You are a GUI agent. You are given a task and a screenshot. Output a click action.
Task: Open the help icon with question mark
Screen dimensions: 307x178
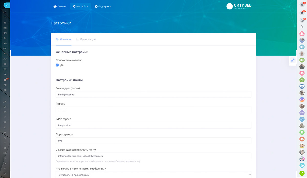coord(302,4)
